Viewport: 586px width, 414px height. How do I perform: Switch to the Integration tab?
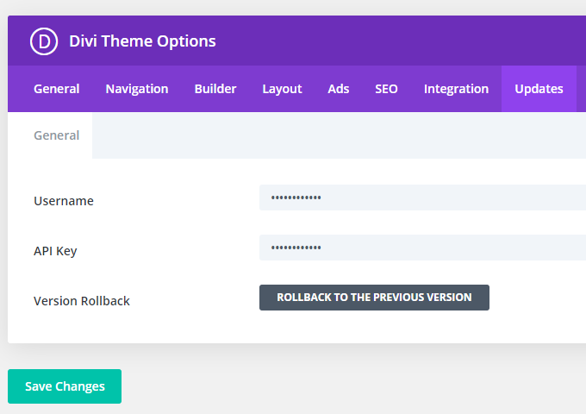456,89
